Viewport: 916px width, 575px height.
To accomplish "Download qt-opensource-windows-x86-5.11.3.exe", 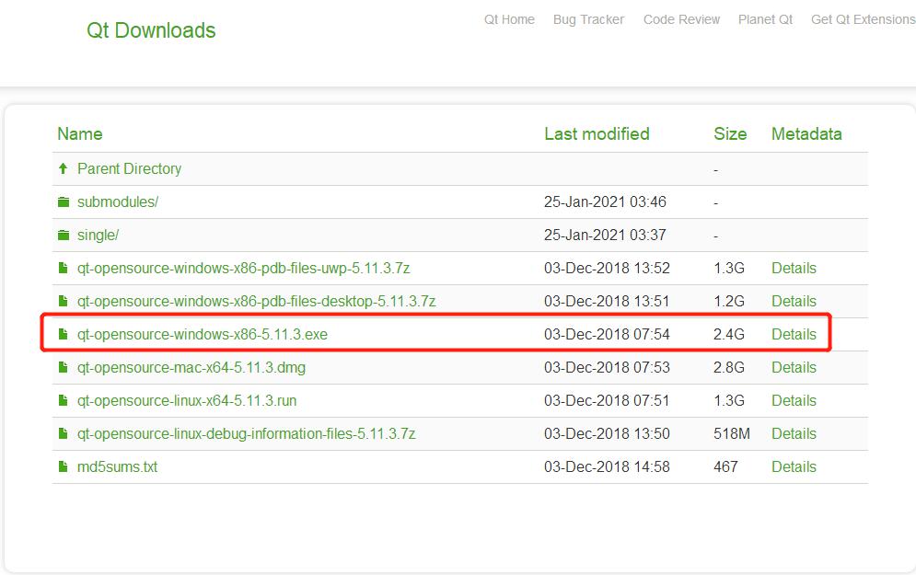I will (203, 335).
